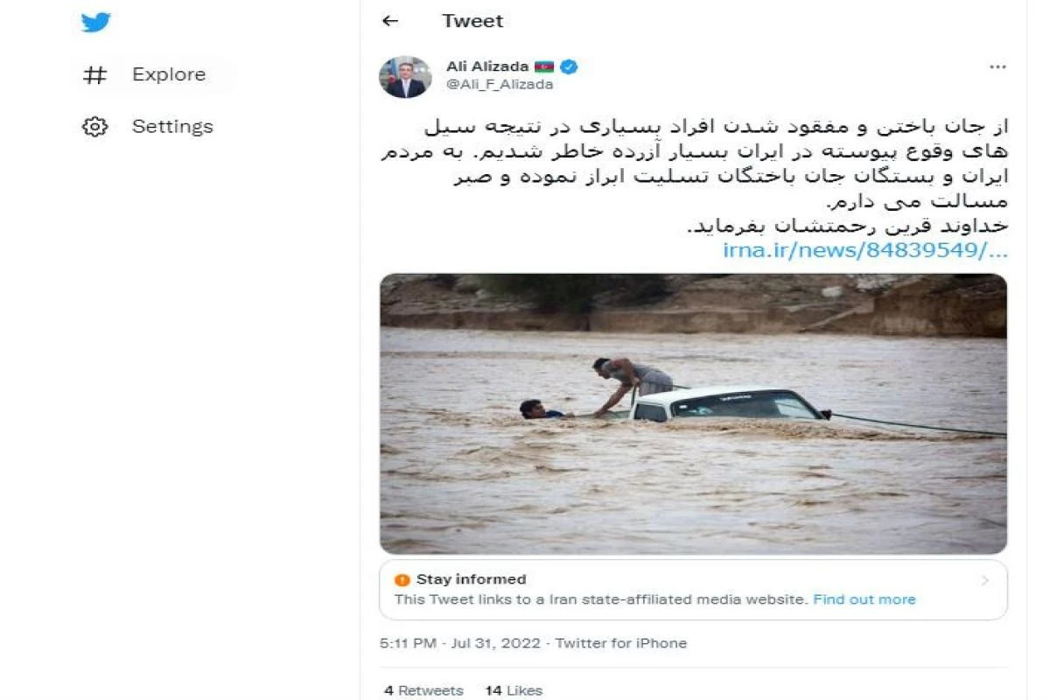Select the Explore menu item
Screen dimensions: 1050x700
coord(169,75)
